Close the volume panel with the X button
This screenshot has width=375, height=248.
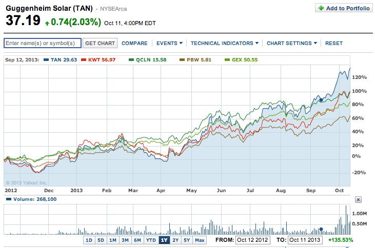point(358,199)
